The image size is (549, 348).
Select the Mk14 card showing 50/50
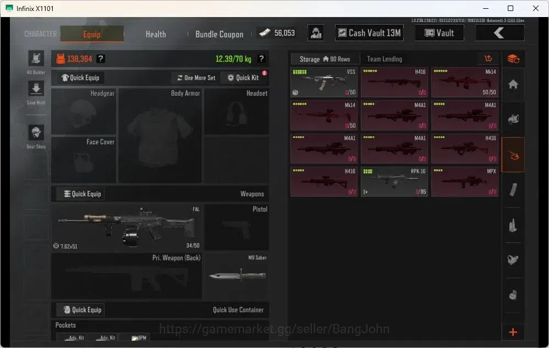(465, 82)
